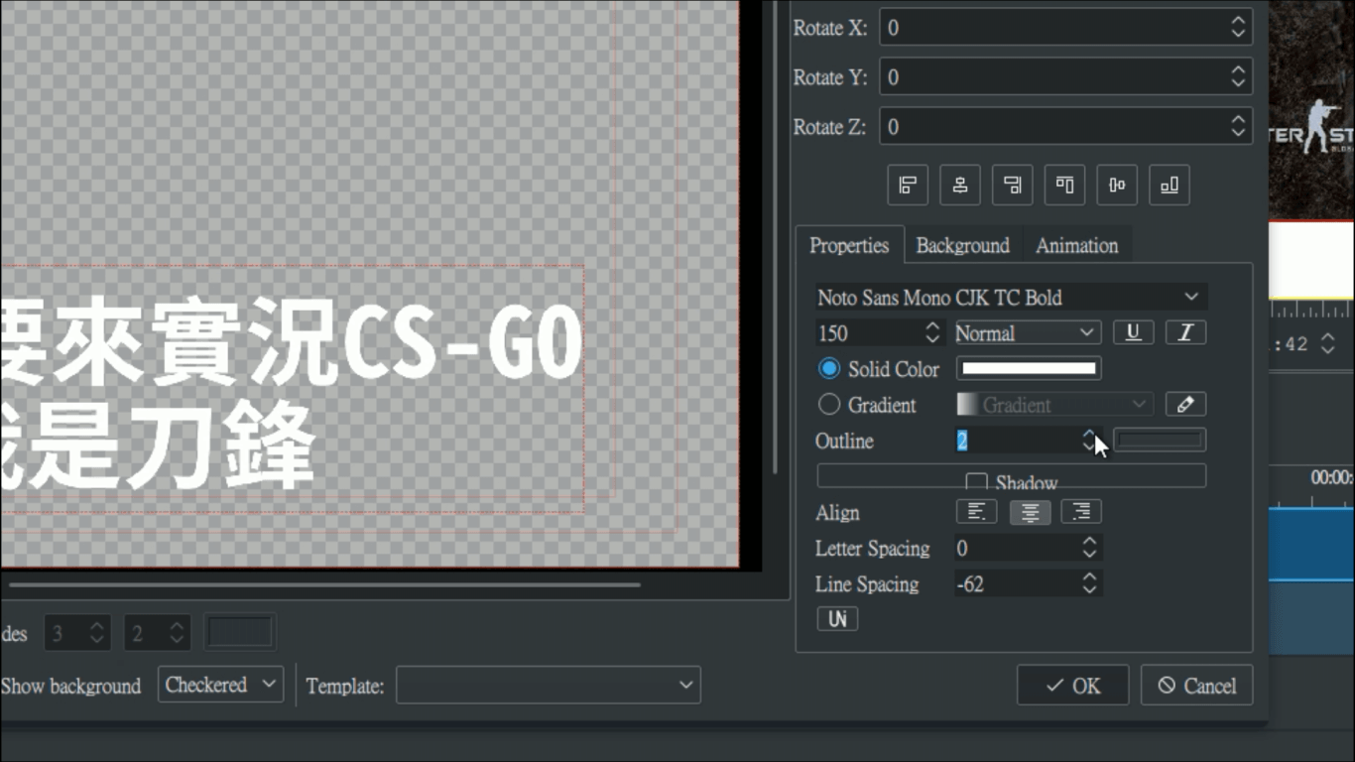The height and width of the screenshot is (762, 1355).
Task: Switch to the Properties tab
Action: tap(849, 245)
